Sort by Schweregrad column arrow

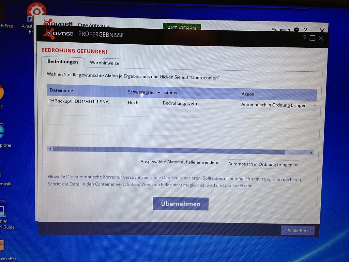pos(158,92)
